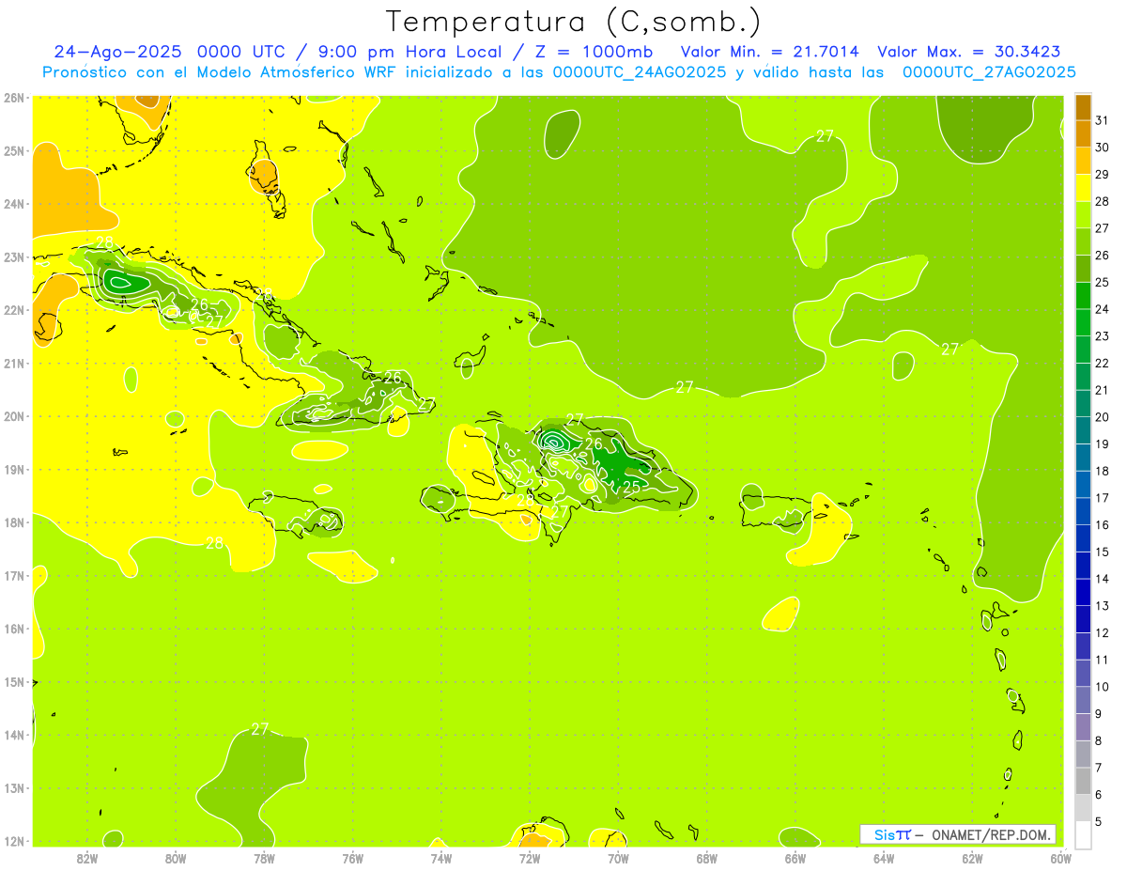Select the Valor Max. = 30.3423 readout
Viewport: 1127px width, 871px height.
point(969,52)
